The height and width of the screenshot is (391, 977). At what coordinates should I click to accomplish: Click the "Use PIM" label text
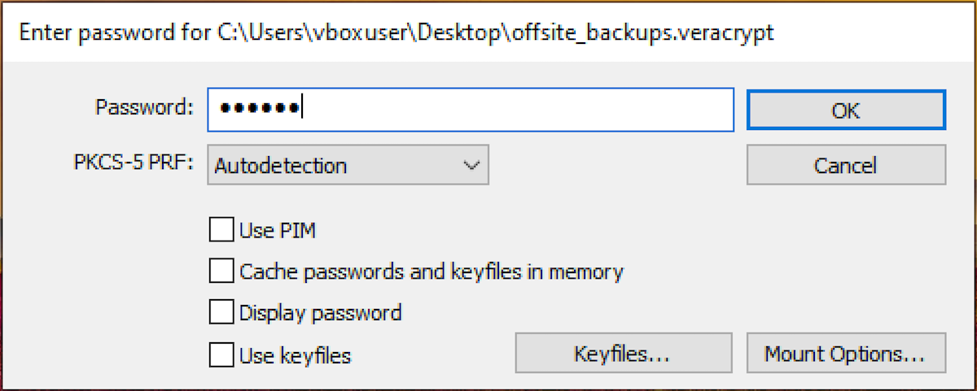click(x=277, y=231)
